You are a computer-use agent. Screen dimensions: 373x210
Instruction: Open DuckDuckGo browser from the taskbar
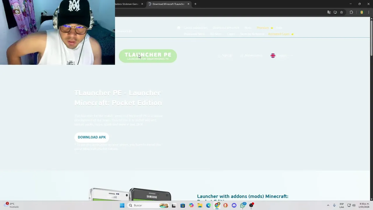point(226,205)
